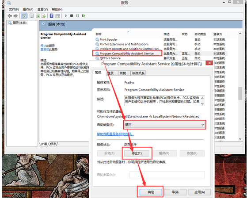Open the 启动类型 dropdown showing 禁用
Screen dimensions: 247x199
tap(164, 125)
